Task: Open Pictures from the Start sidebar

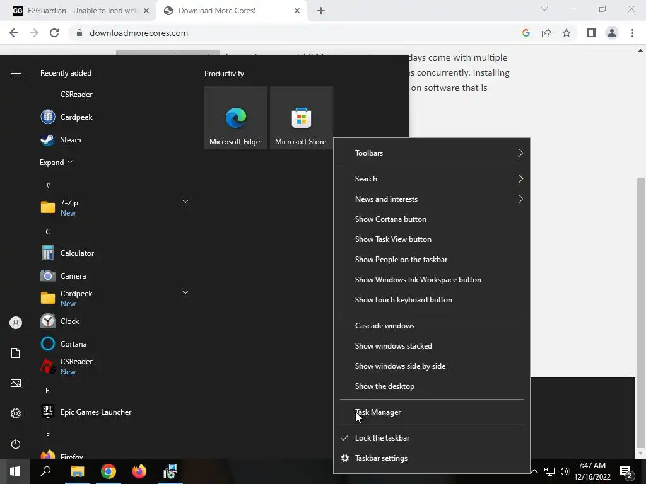Action: [x=16, y=383]
